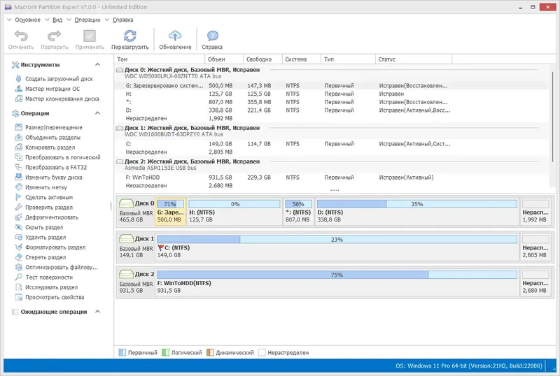Select 2,805 MB unallocated block
This screenshot has width=560, height=376.
(x=535, y=247)
